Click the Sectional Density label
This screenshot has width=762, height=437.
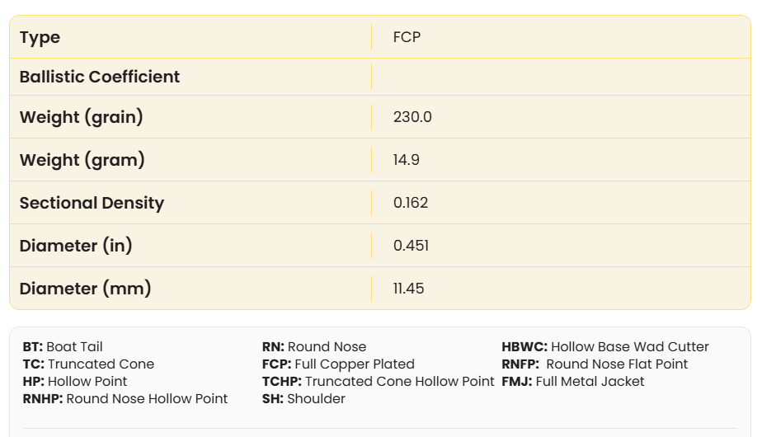click(x=92, y=203)
